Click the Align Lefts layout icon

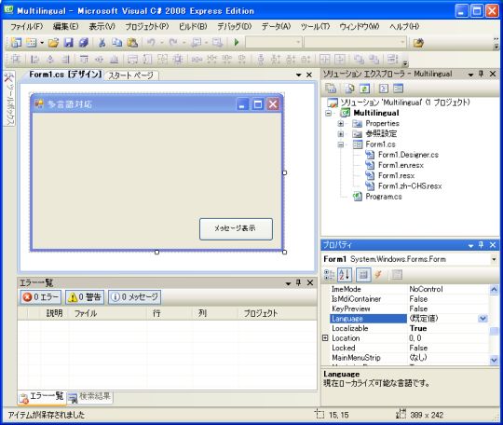pyautogui.click(x=34, y=59)
